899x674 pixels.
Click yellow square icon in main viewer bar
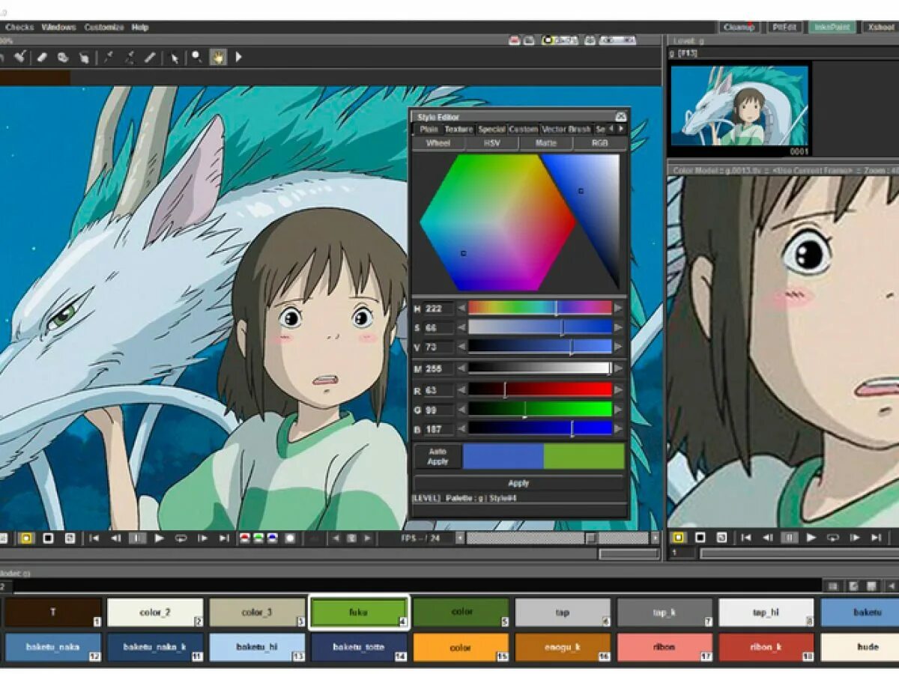26,538
